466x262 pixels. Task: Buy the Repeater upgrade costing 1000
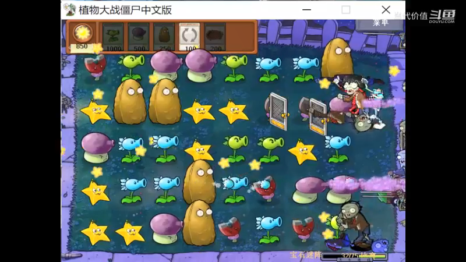pyautogui.click(x=113, y=37)
